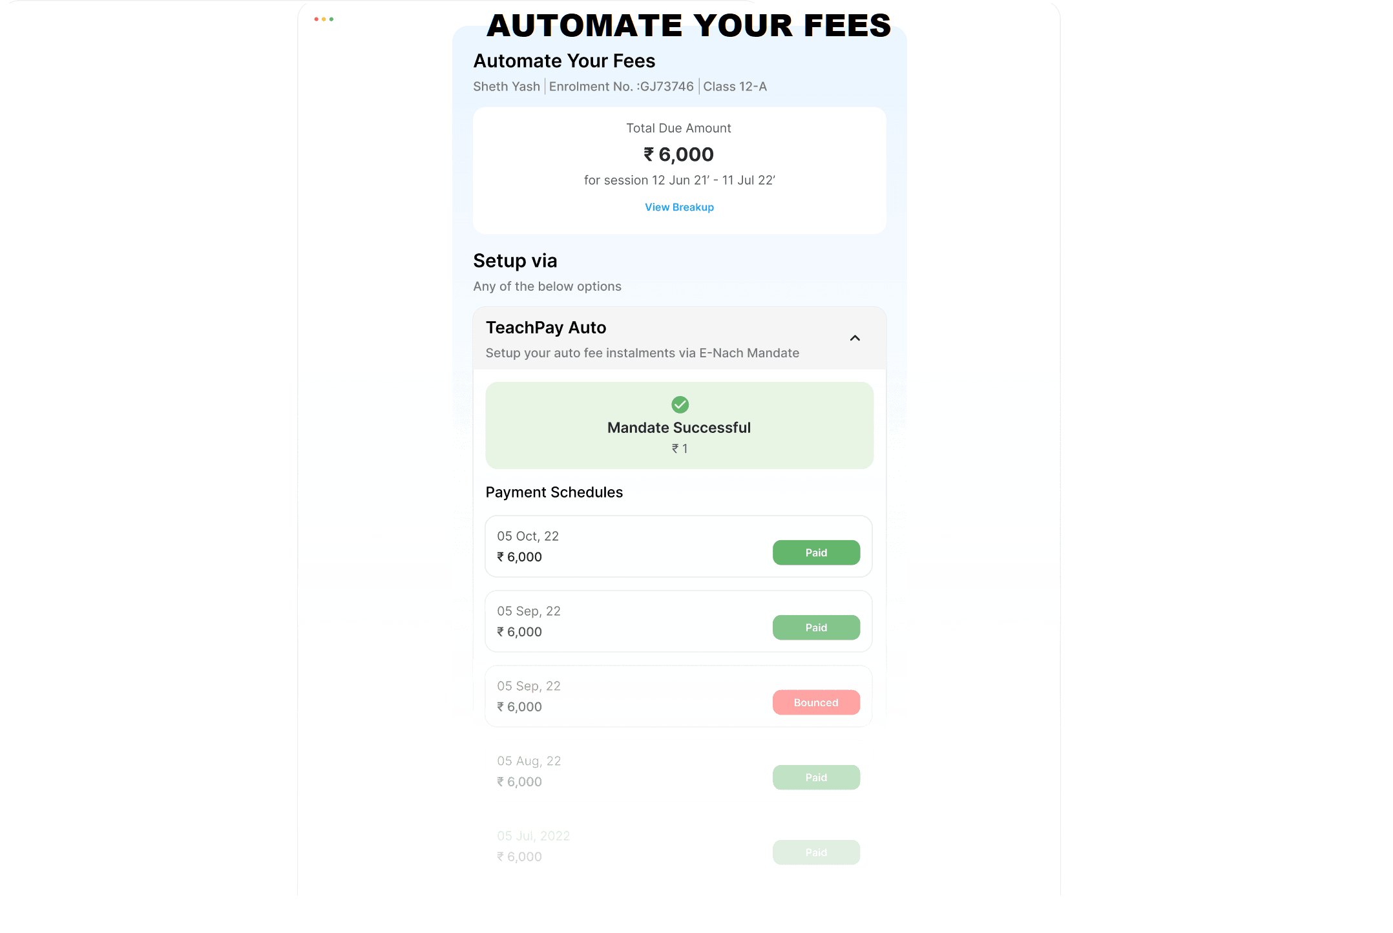Click the session 12 Jun 21' date text
Viewport: 1393px width, 933px height.
click(679, 180)
